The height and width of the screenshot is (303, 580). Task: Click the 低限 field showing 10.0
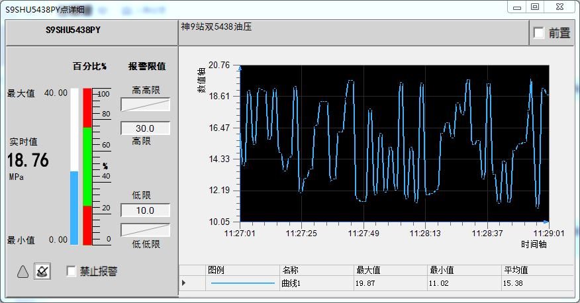pyautogui.click(x=145, y=210)
